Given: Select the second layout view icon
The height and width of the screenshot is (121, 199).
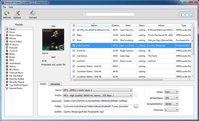Looking at the screenshot, I should click(187, 15).
